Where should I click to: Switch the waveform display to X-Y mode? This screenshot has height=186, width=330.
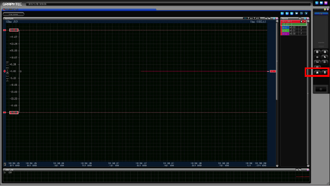(251, 18)
